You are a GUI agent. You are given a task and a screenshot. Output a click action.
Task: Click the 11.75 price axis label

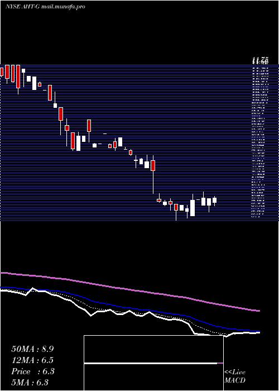click(260, 60)
